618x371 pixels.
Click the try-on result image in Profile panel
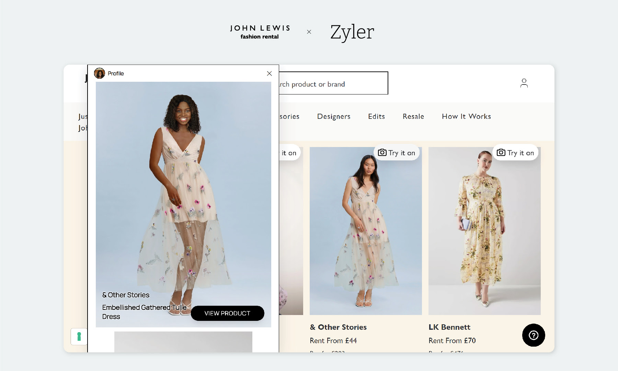183,204
